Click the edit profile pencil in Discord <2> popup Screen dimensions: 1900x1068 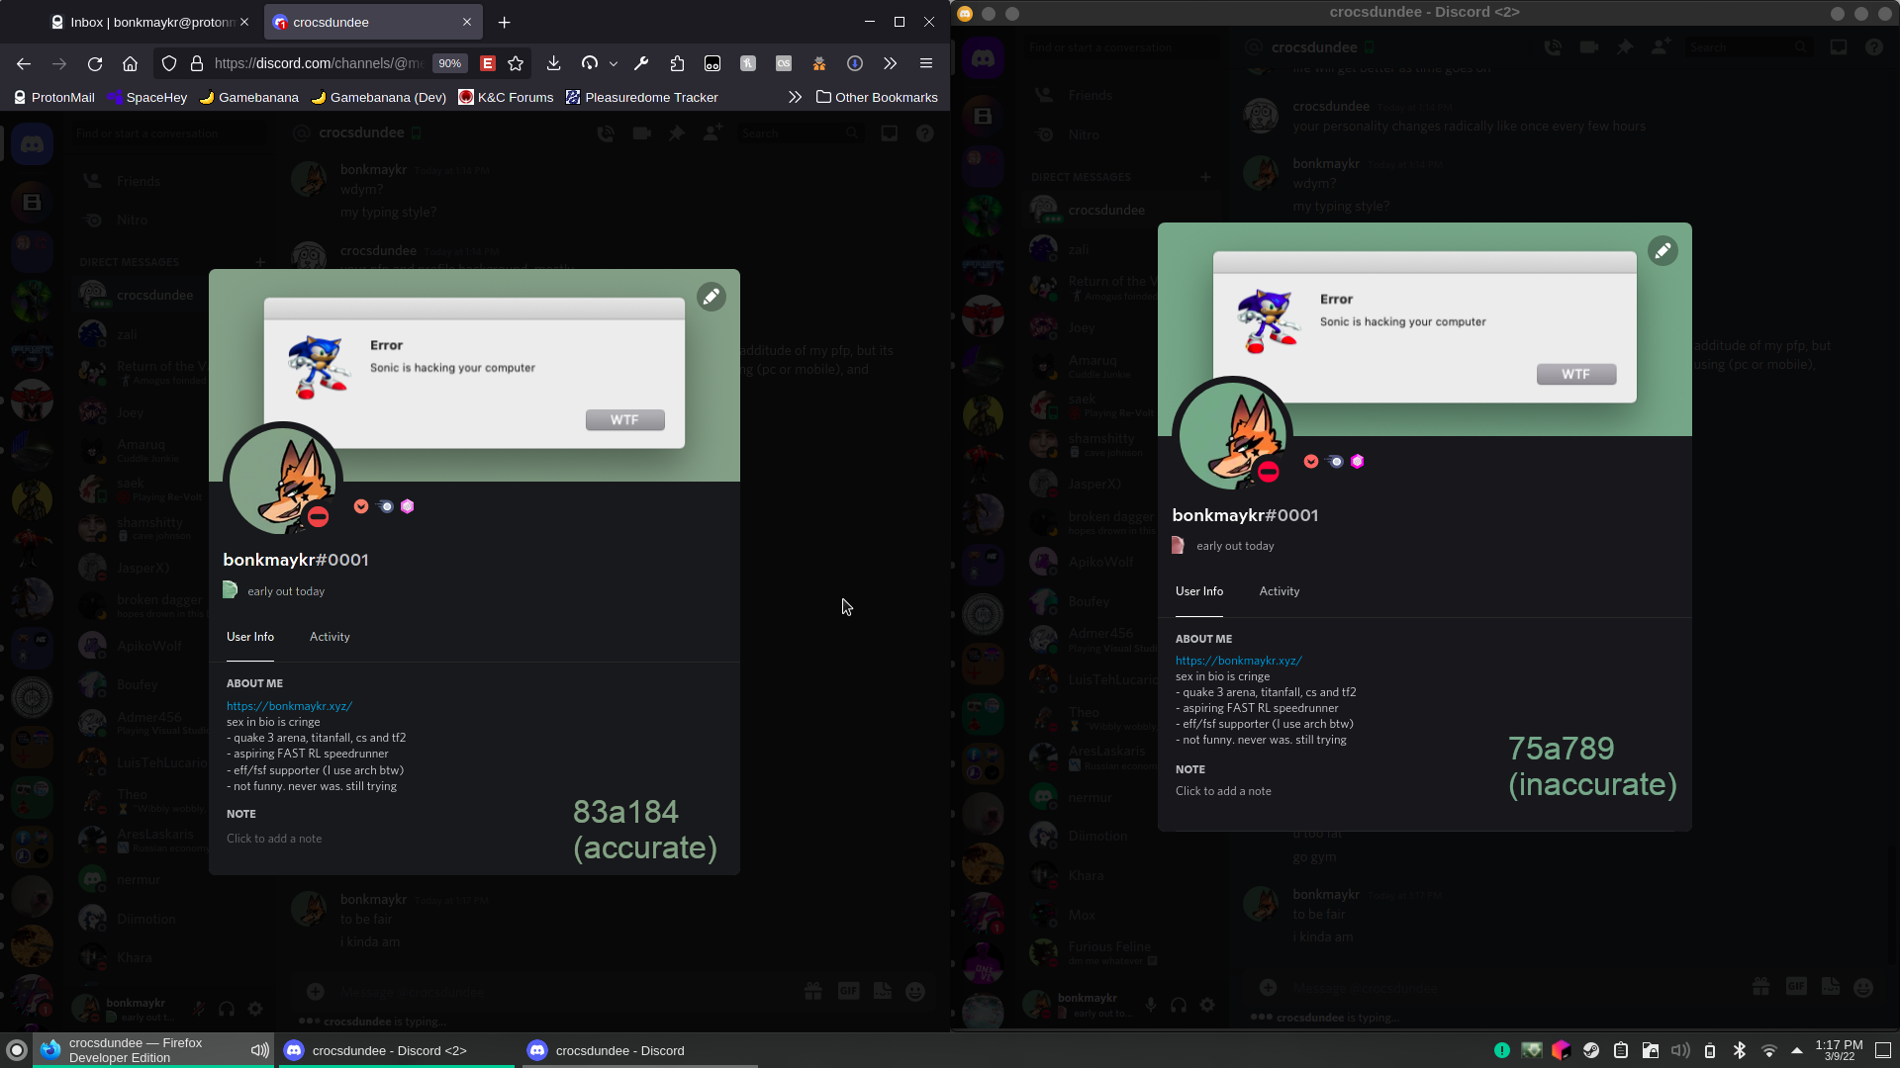pos(1662,251)
